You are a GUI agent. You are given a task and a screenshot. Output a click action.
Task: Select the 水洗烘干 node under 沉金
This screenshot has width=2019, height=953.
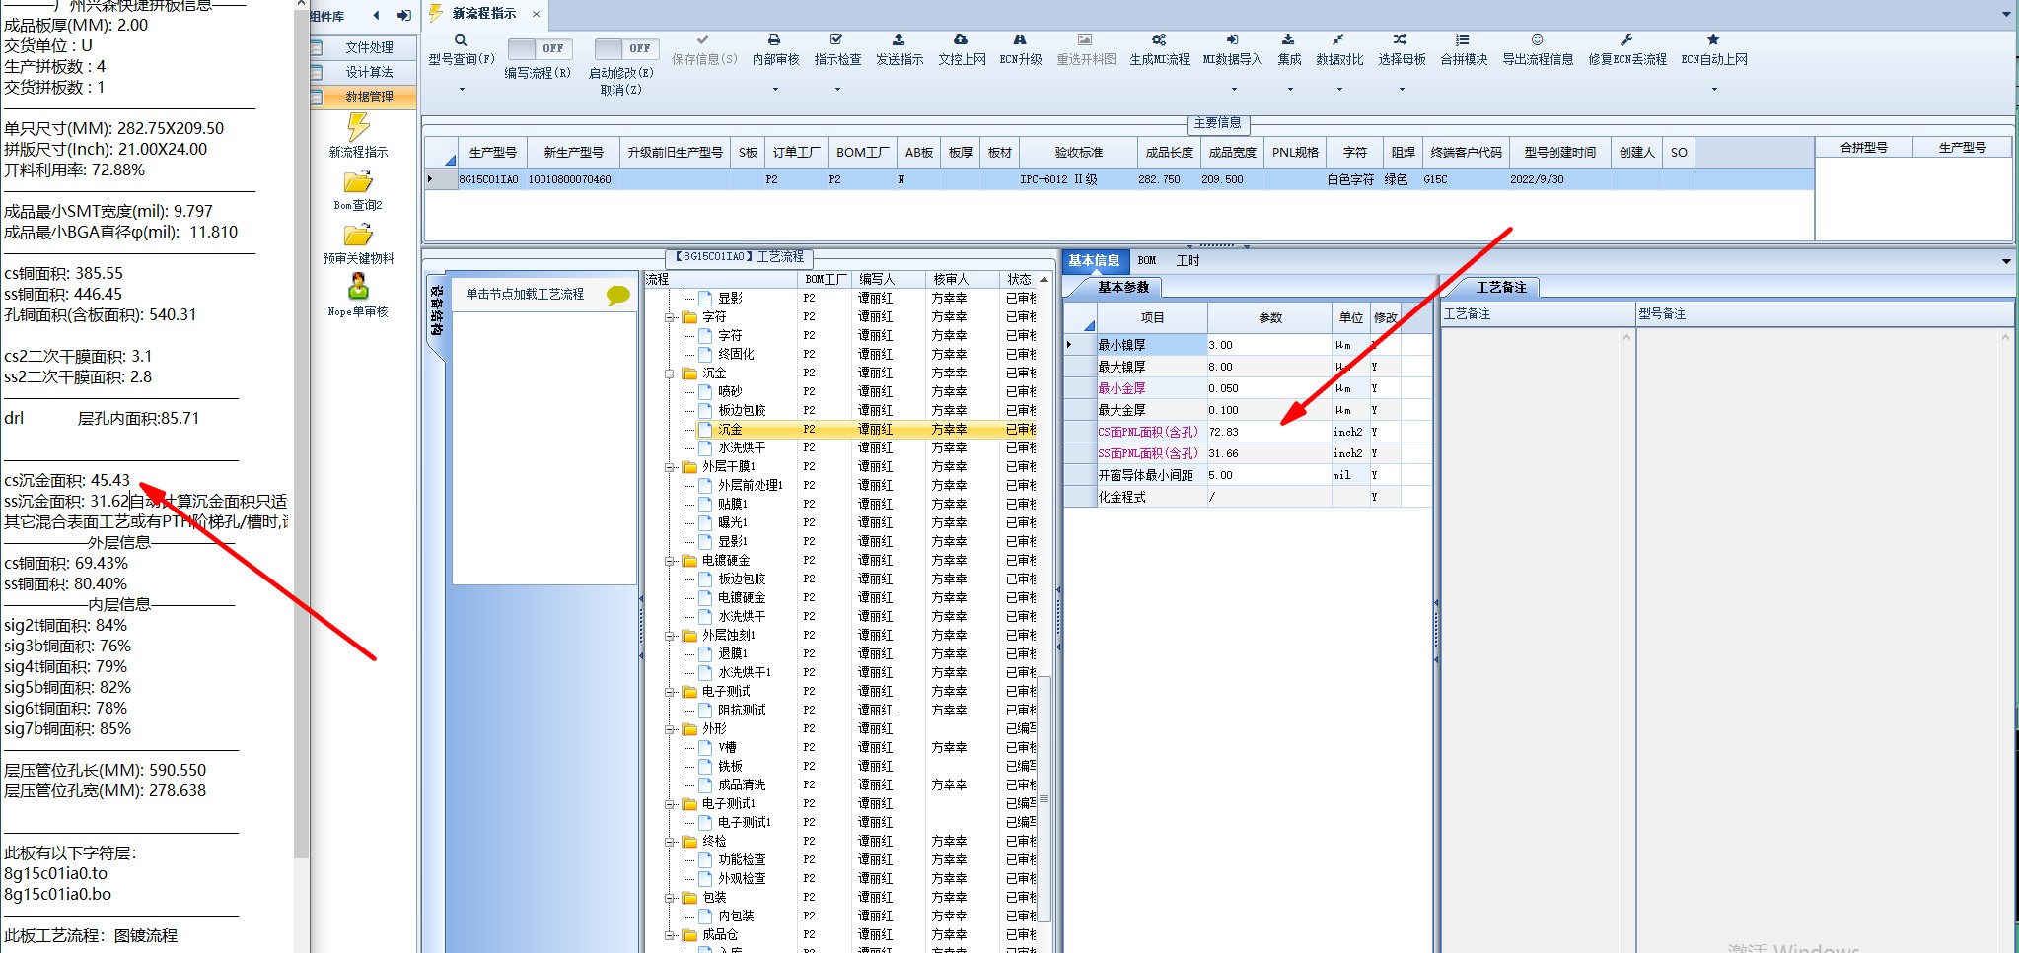pos(742,448)
